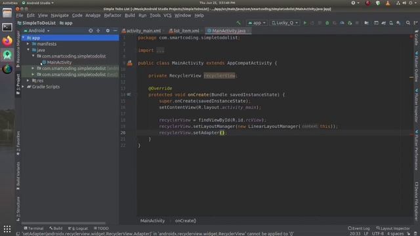This screenshot has width=420, height=236.
Task: Click the Sync Project with Gradle icon
Action: click(x=383, y=23)
